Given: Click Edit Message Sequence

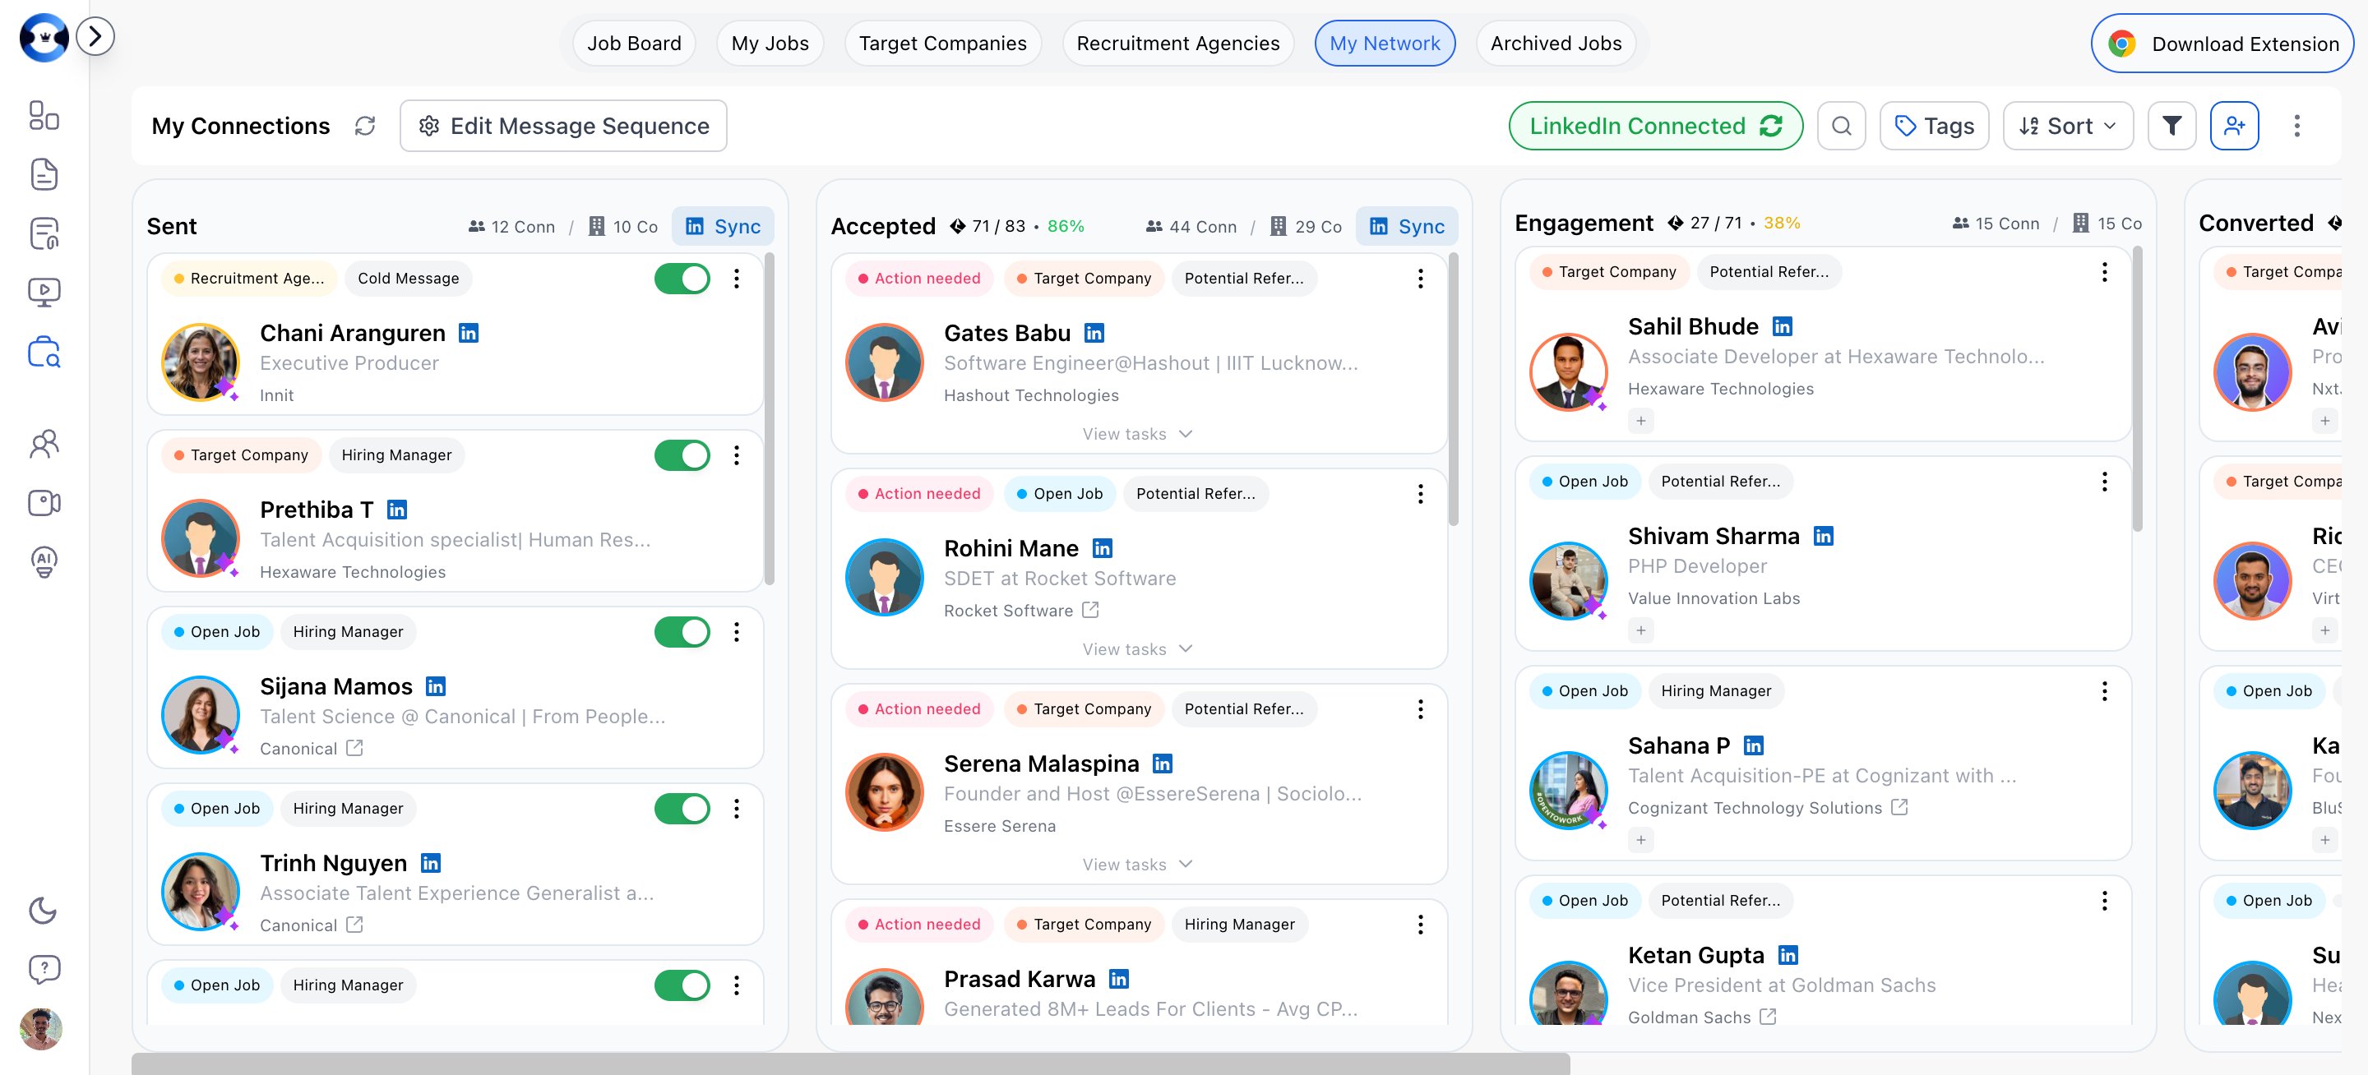Looking at the screenshot, I should tap(563, 126).
